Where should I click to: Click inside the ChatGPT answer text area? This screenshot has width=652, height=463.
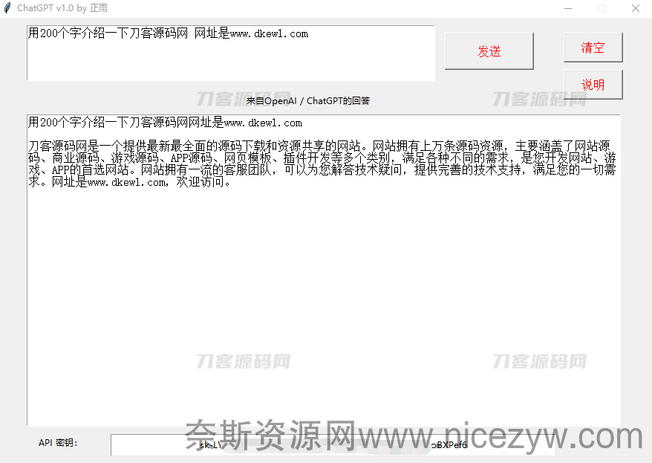[324, 270]
